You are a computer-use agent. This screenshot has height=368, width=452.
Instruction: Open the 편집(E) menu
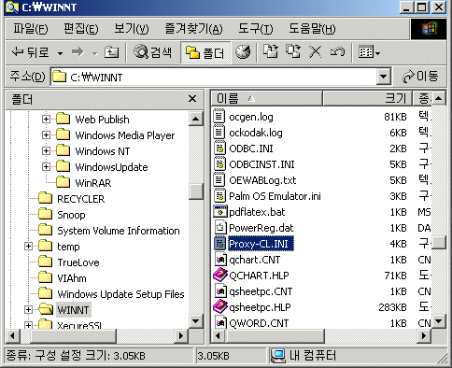[80, 29]
